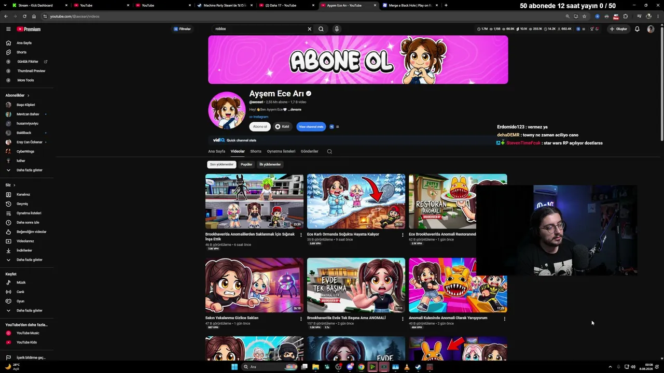Viewport: 664px width, 373px height.
Task: Open options for Sakın Yakalanma video
Action: pyautogui.click(x=301, y=319)
